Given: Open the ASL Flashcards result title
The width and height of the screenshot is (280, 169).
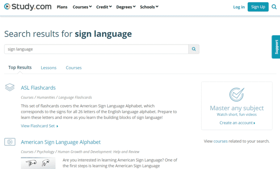Looking at the screenshot, I should pyautogui.click(x=38, y=88).
